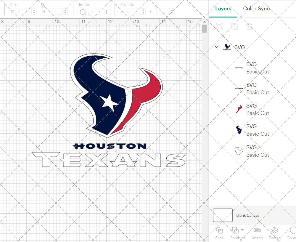Click the Rotate icon
Screen dimensions: 296x242
click(x=83, y=12)
